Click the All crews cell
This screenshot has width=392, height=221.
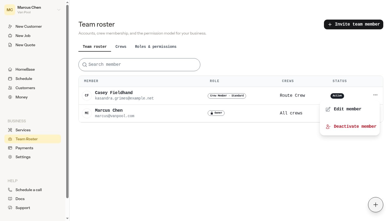click(291, 113)
